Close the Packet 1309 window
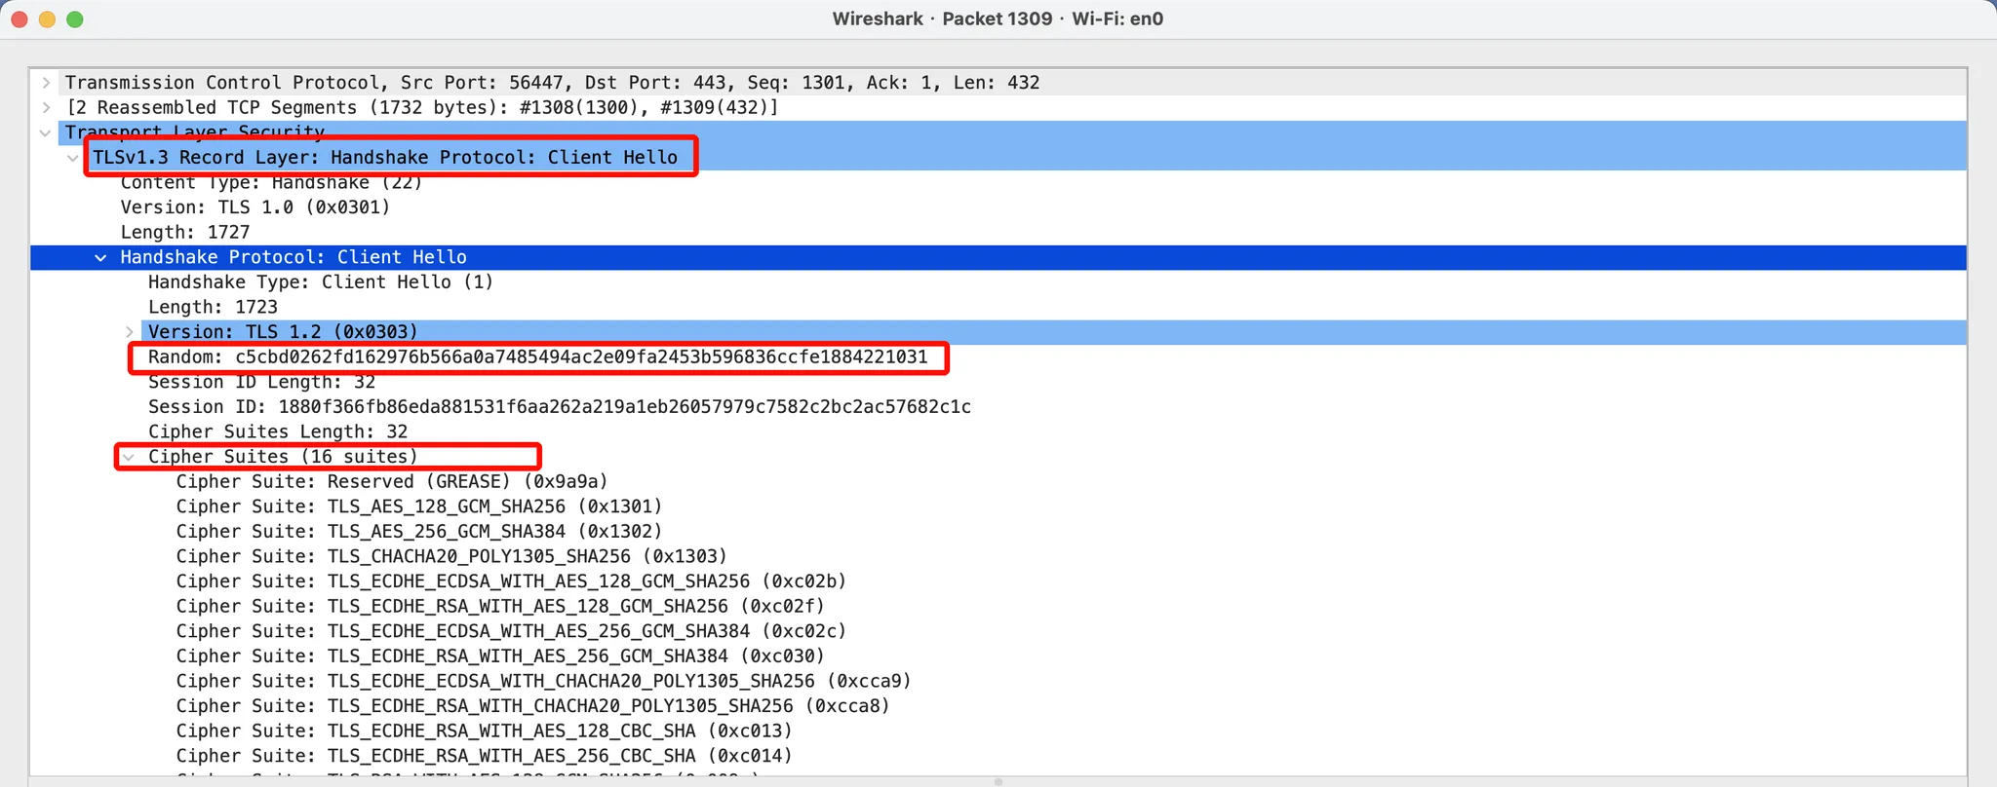The image size is (1997, 787). [x=19, y=19]
